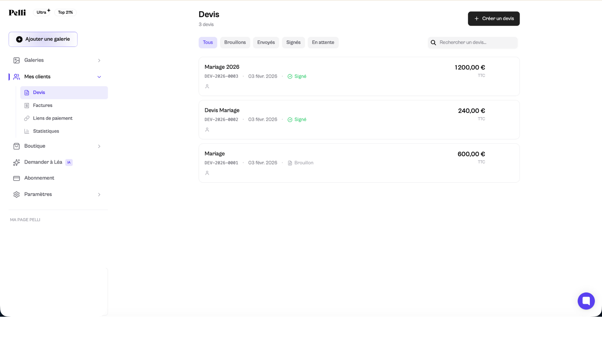Show quotes En attente
Image resolution: width=602 pixels, height=338 pixels.
tap(323, 43)
